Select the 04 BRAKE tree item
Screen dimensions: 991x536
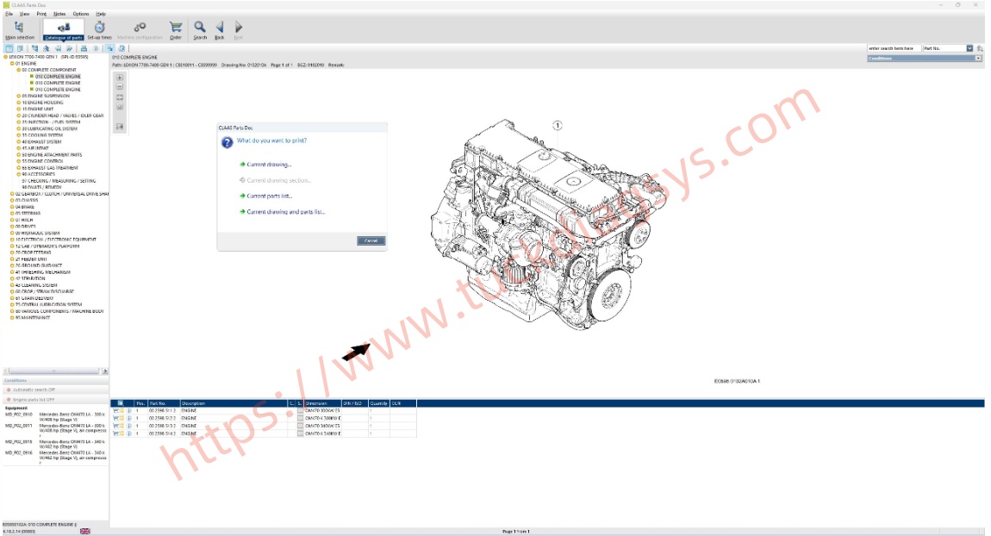tap(25, 208)
